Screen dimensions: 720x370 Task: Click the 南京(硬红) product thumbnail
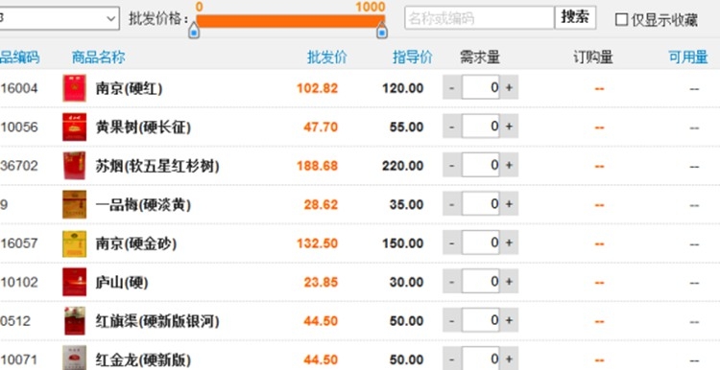(x=74, y=88)
